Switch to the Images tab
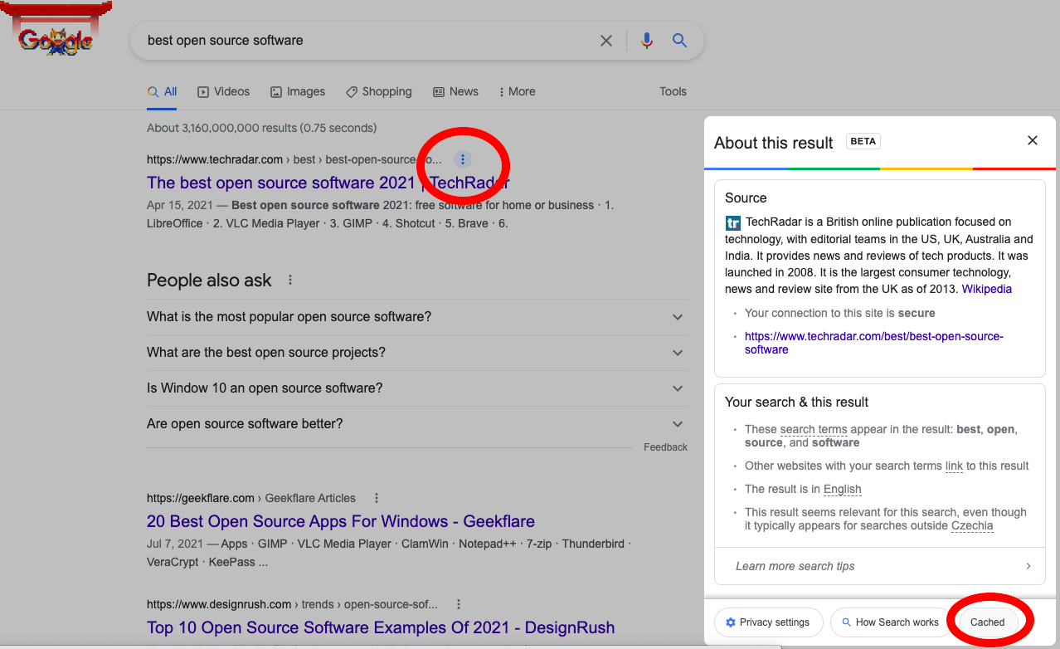Screen dimensions: 1060x649 pos(297,92)
